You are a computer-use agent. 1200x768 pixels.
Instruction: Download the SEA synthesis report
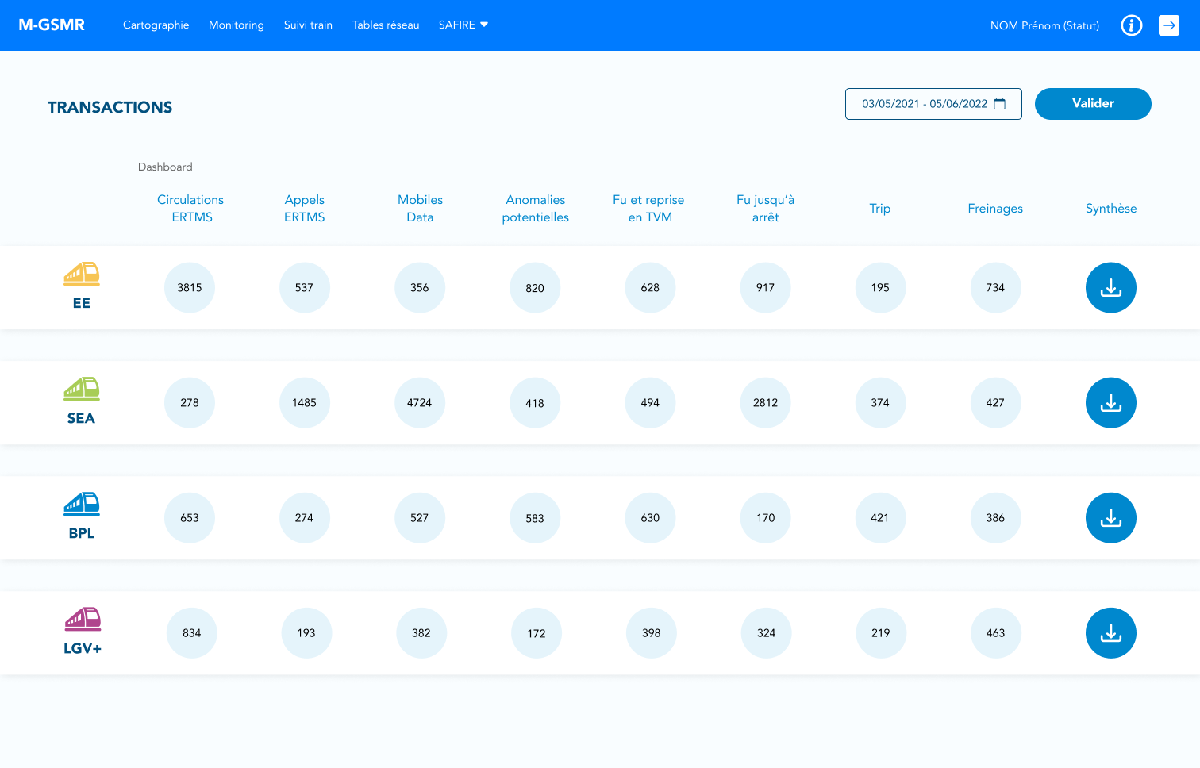point(1110,403)
